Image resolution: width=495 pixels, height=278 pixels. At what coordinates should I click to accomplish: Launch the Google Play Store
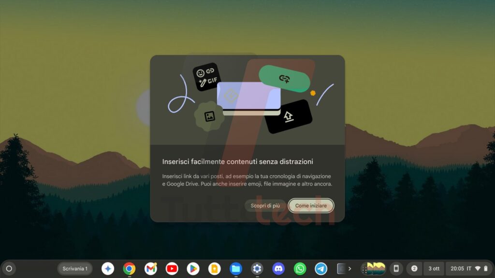tap(192, 269)
